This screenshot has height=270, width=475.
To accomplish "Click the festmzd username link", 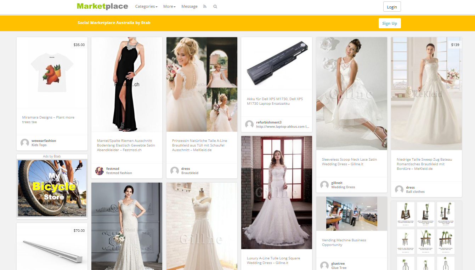I will coord(113,169).
